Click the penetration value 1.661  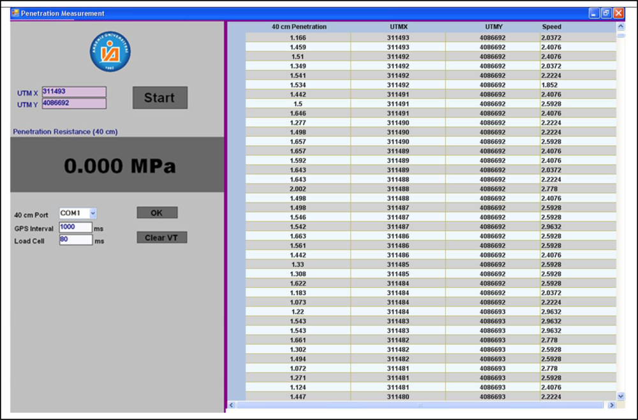coord(298,340)
